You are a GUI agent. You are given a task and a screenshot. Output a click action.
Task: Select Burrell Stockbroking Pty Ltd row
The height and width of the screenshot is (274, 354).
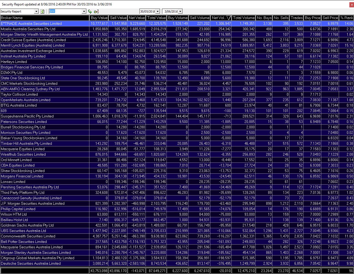(177, 127)
